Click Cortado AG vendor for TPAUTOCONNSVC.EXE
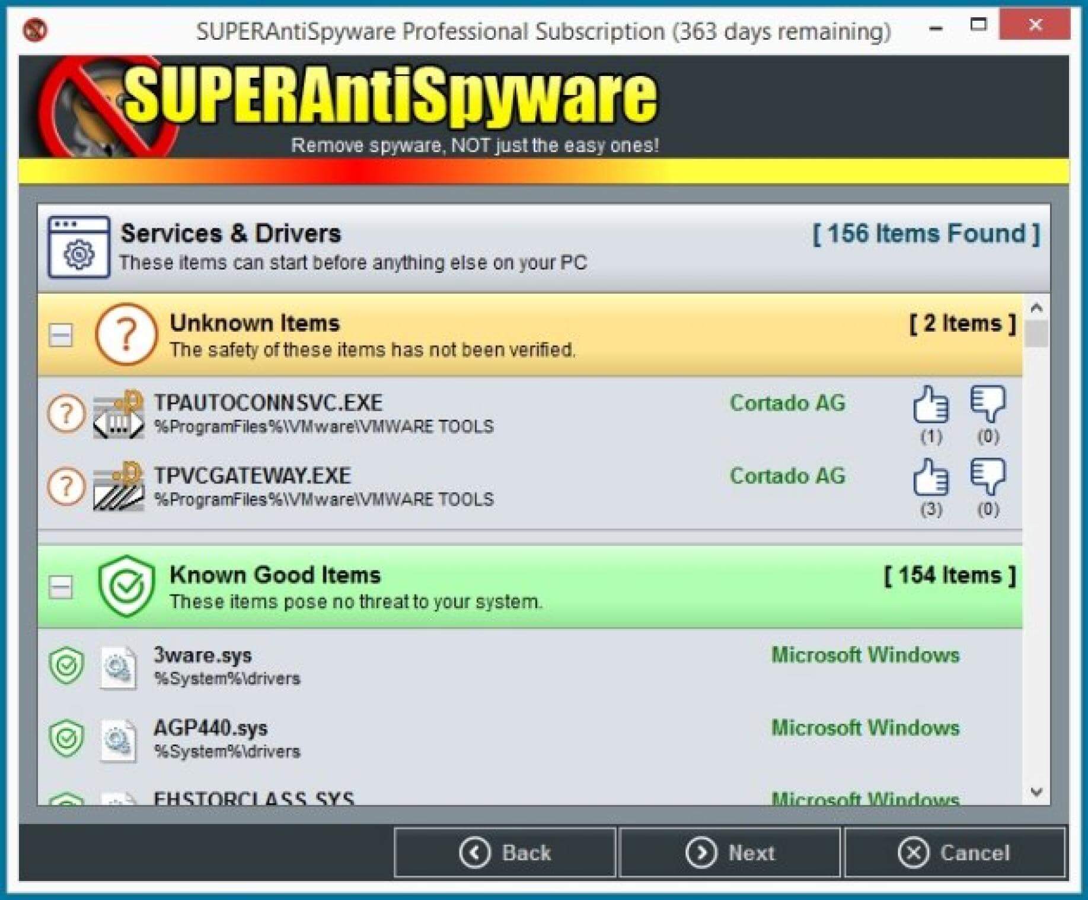Image resolution: width=1088 pixels, height=900 pixels. (x=787, y=403)
